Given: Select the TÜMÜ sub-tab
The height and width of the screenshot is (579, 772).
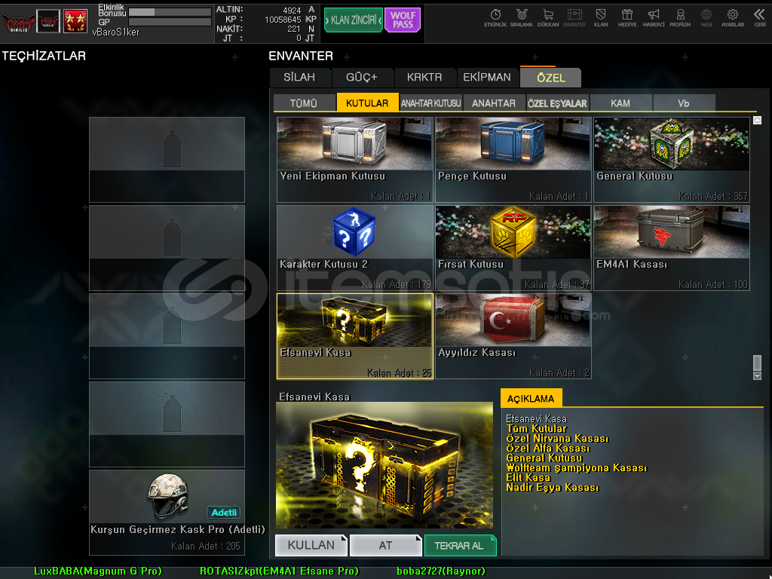Looking at the screenshot, I should point(304,103).
